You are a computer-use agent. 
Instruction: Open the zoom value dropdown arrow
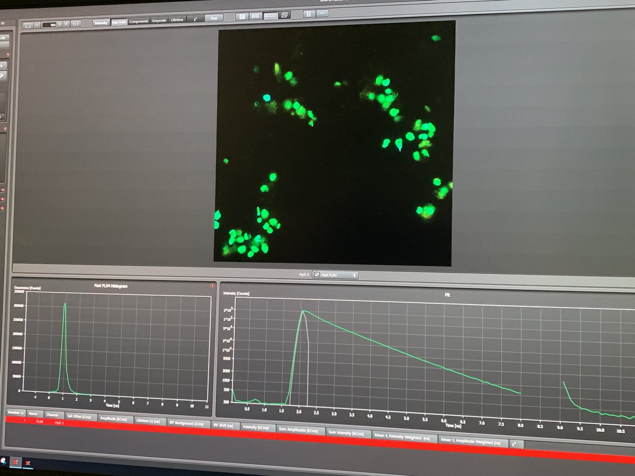coord(59,24)
